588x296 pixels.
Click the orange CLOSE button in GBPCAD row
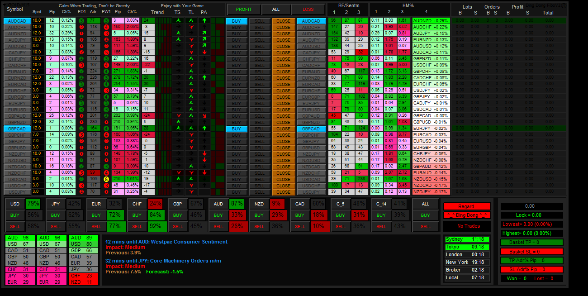(x=284, y=129)
